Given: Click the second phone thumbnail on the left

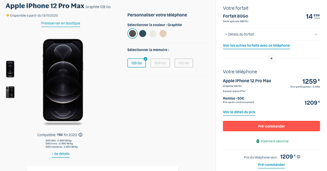Looking at the screenshot, I should pos(10,92).
